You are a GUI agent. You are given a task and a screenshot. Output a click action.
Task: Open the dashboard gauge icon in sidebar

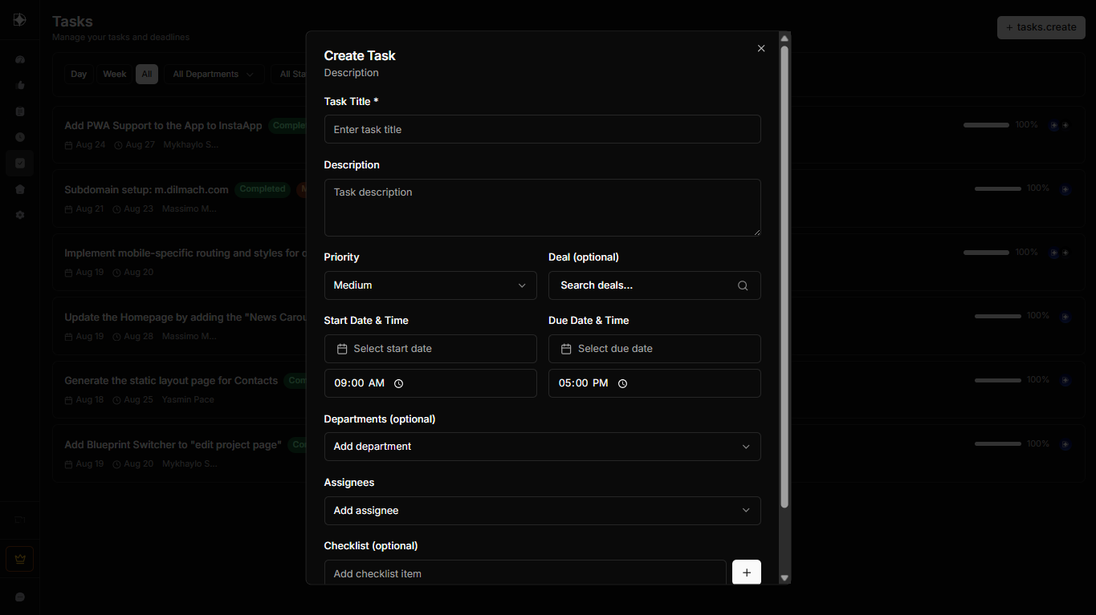click(20, 59)
